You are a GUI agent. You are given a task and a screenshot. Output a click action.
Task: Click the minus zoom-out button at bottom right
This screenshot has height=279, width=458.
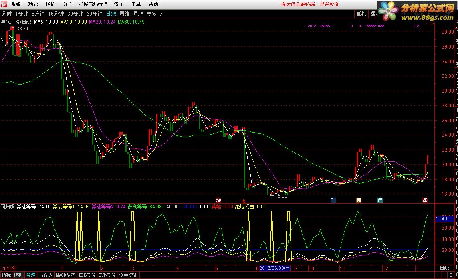(444, 275)
